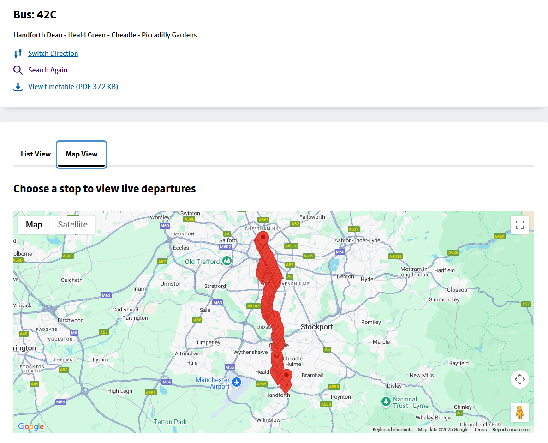Select the Map View tab
The image size is (548, 443).
pos(82,154)
